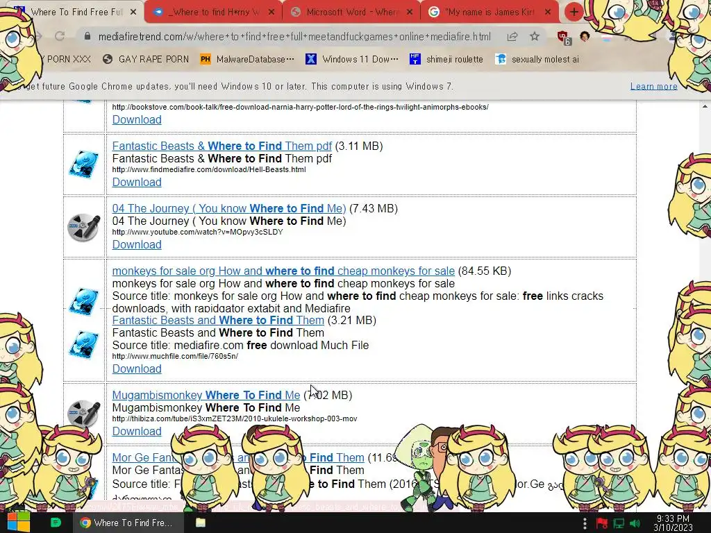
Task: Open the MalwareDatabase bookmark
Action: tap(247, 60)
